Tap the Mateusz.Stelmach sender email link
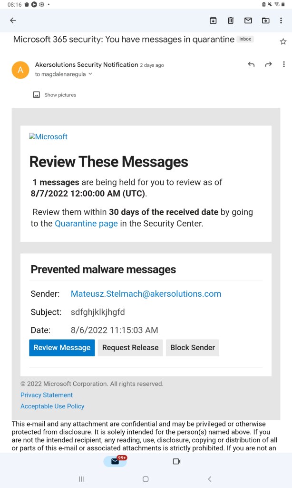This screenshot has height=488, width=292. point(146,294)
